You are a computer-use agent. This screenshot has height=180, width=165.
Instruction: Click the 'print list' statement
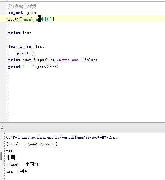[x=20, y=33]
